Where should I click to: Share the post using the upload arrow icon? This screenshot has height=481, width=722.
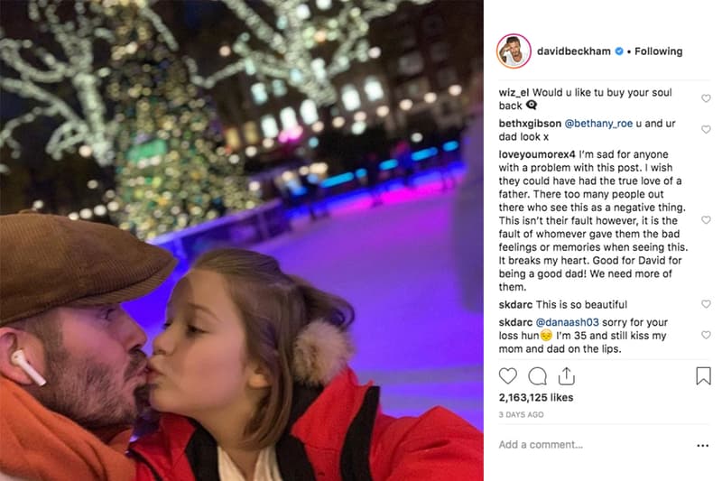coord(567,376)
